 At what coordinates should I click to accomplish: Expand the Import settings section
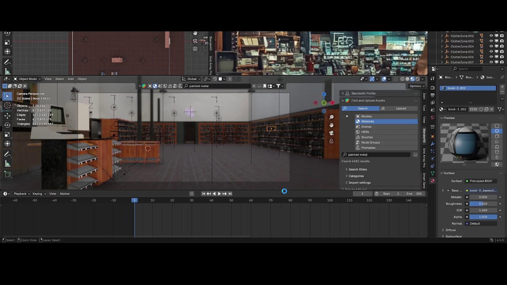pyautogui.click(x=359, y=182)
